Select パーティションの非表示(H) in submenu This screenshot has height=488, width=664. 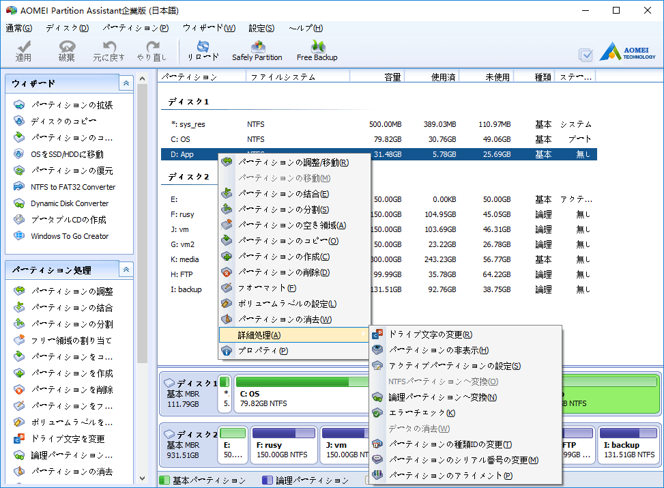[x=465, y=350]
